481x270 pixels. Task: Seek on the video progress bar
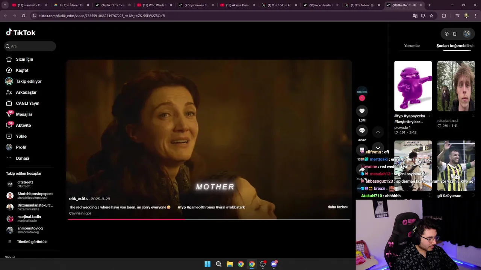209,219
